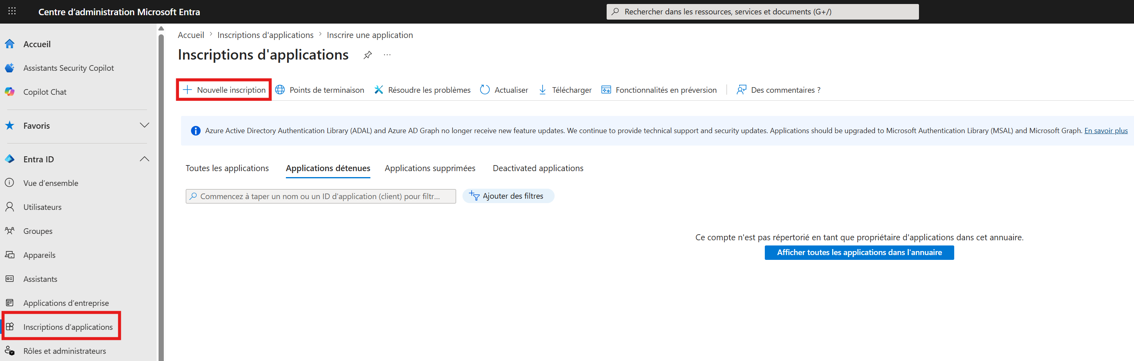Click Résoudre les problèmes label

point(429,90)
